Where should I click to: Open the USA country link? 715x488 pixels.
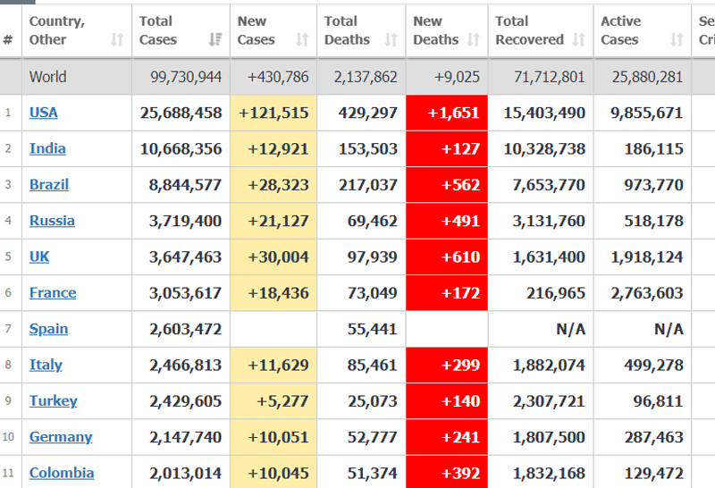tap(43, 113)
